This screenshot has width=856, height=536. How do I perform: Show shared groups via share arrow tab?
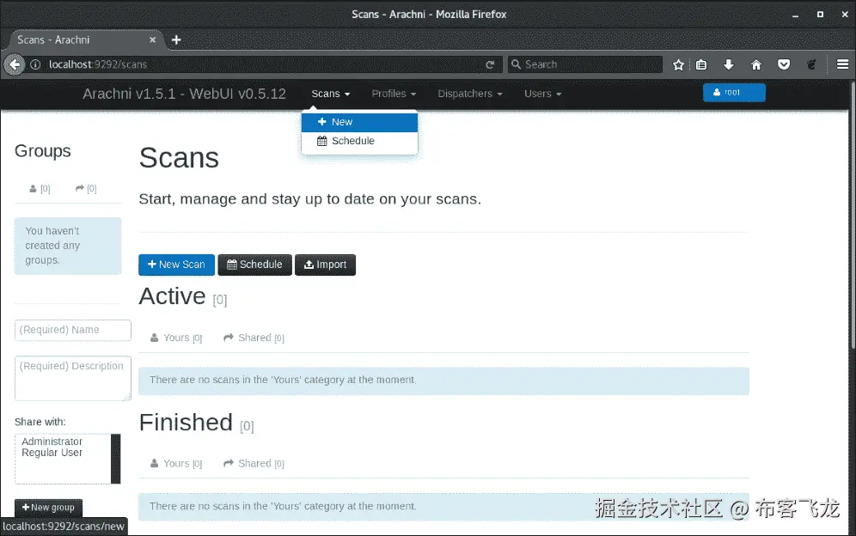[x=86, y=189]
